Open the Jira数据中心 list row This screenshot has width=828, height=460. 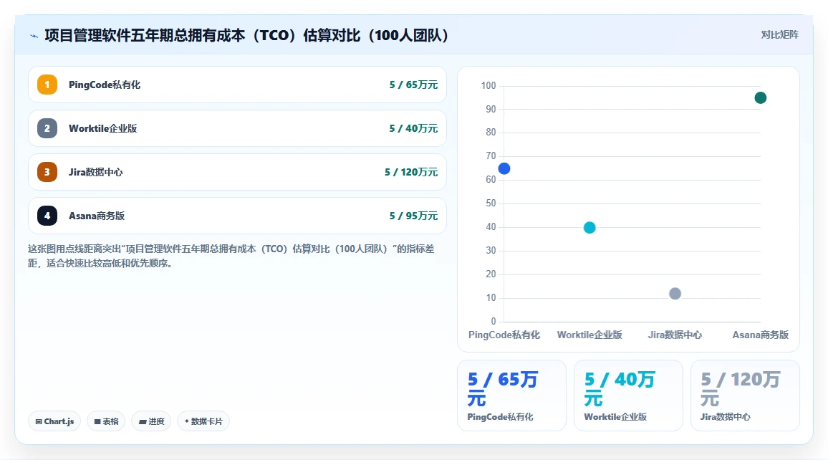coord(237,172)
